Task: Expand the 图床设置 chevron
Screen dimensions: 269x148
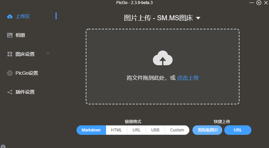Action: (48, 53)
